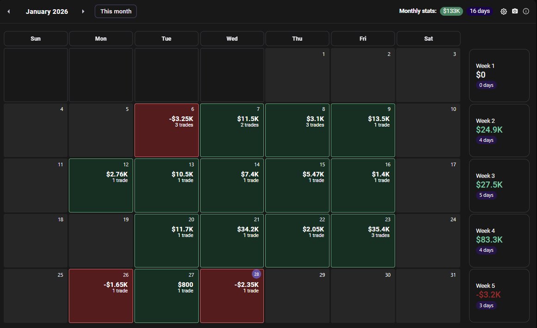Select empty day cell January 24
The image size is (537, 328).
428,240
